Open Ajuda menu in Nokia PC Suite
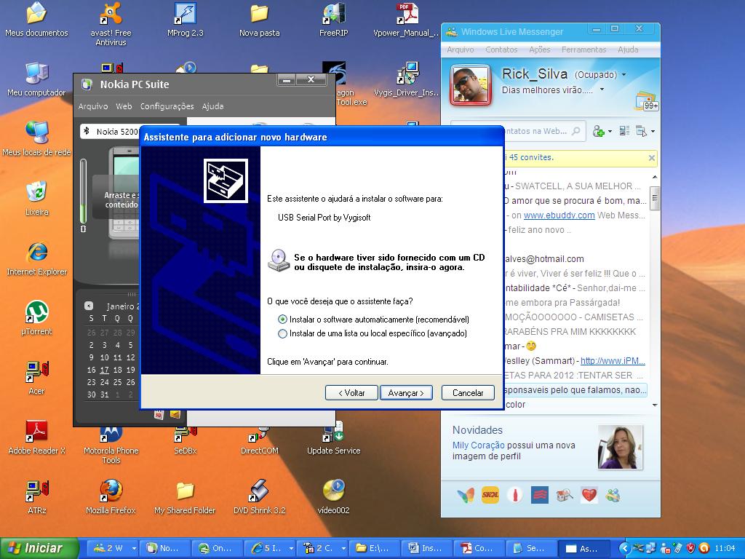The image size is (745, 559). pyautogui.click(x=212, y=106)
